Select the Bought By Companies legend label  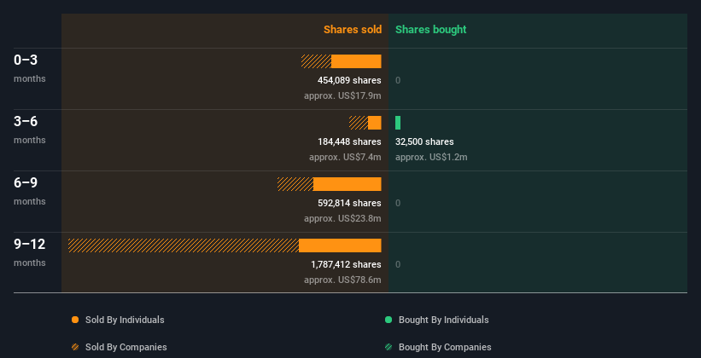tap(445, 347)
